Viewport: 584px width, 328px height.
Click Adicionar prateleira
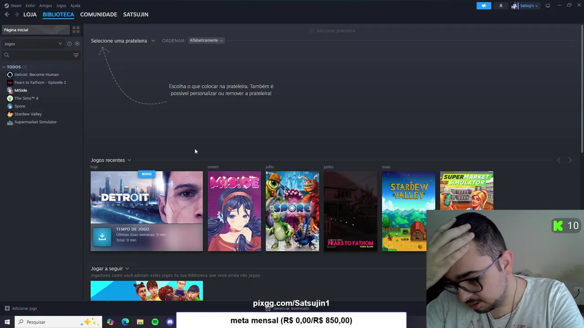[x=332, y=31]
